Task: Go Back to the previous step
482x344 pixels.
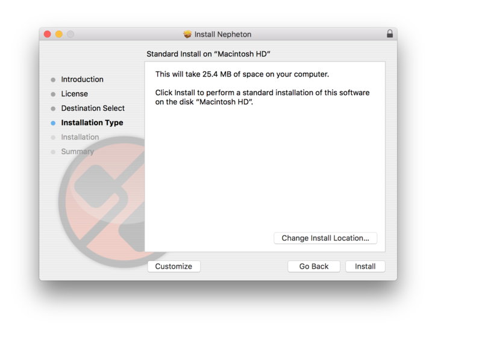Action: 314,266
